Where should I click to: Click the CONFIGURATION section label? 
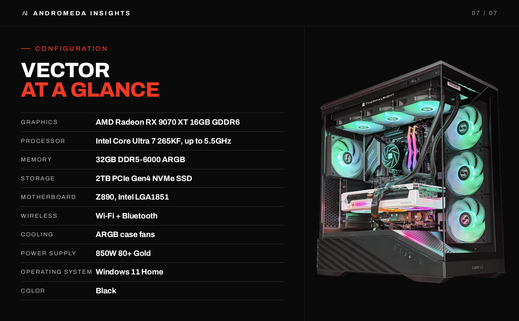pyautogui.click(x=71, y=49)
